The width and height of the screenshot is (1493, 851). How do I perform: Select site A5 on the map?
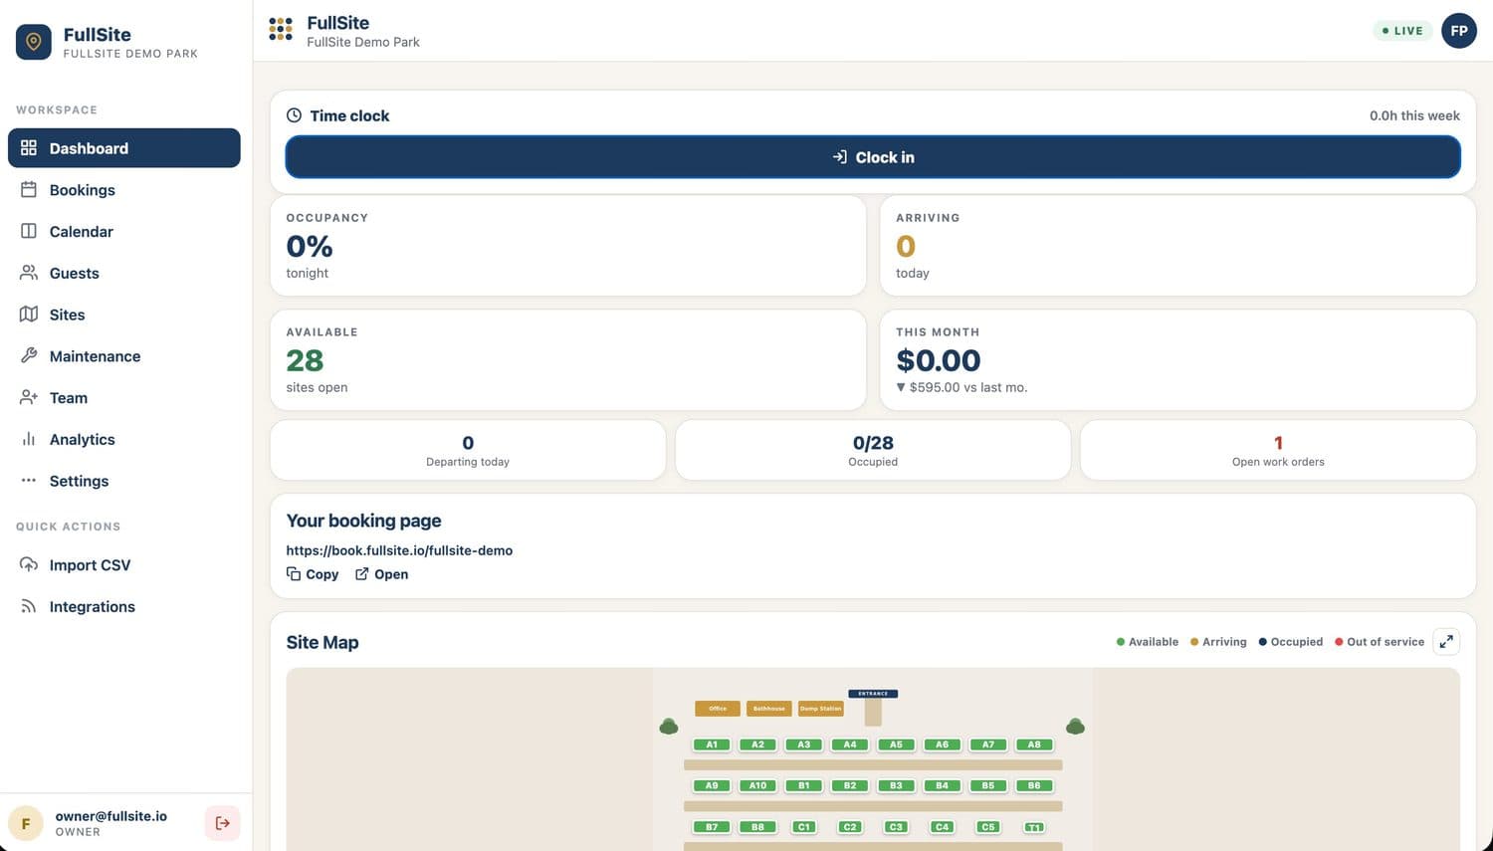pyautogui.click(x=896, y=745)
